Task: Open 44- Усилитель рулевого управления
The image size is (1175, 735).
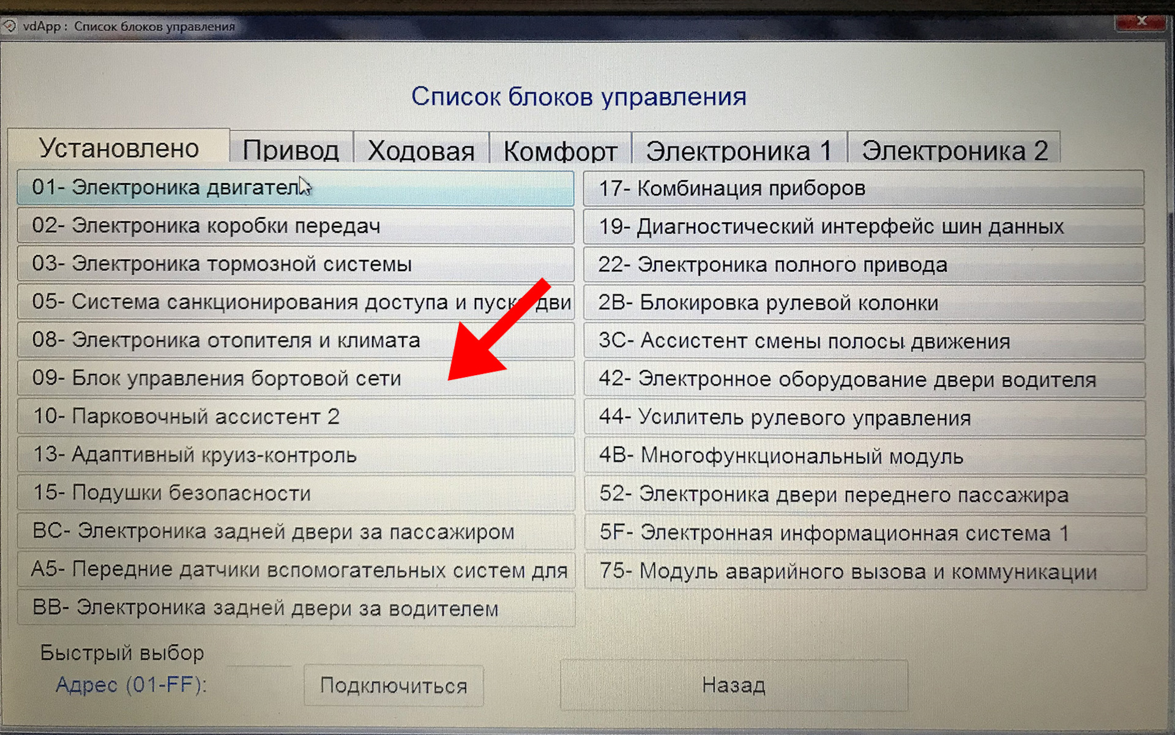Action: point(864,418)
